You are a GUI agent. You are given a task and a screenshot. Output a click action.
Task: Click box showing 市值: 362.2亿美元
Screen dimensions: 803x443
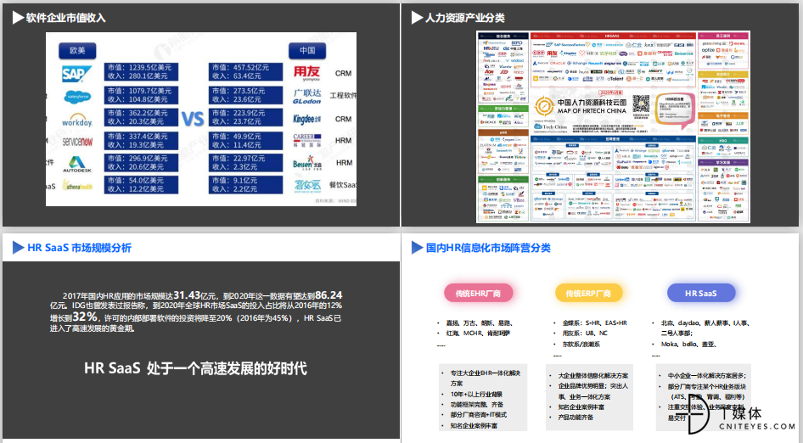(142, 117)
